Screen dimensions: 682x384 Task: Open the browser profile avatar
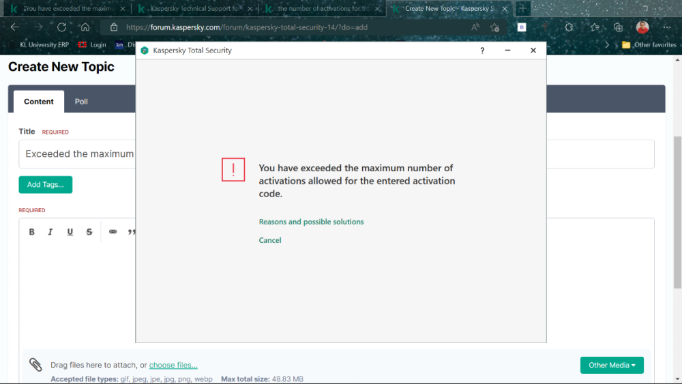coord(642,27)
